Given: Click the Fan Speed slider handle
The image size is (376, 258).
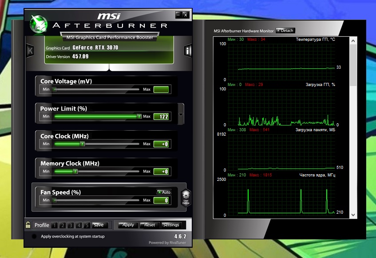Looking at the screenshot, I should pyautogui.click(x=55, y=200).
